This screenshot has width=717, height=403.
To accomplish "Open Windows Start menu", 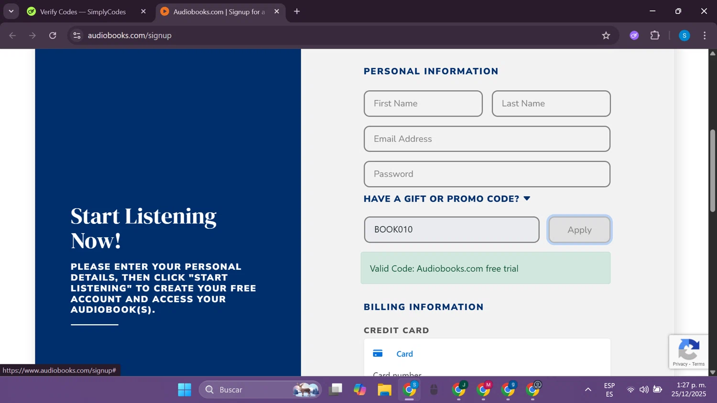I will coord(185,390).
